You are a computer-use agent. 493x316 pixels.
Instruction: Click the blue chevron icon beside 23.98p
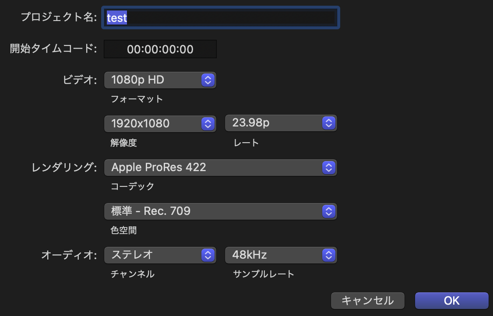(328, 123)
